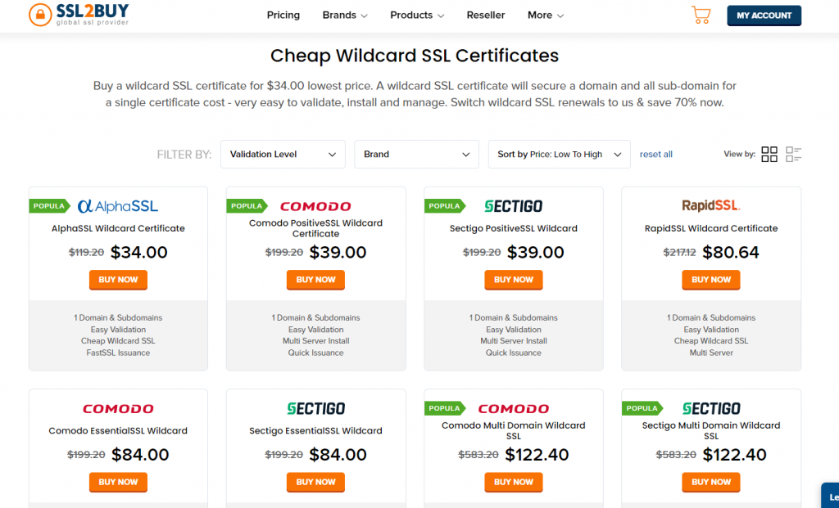
Task: Buy the AlphaSSL Wildcard Certificate
Action: pos(118,280)
